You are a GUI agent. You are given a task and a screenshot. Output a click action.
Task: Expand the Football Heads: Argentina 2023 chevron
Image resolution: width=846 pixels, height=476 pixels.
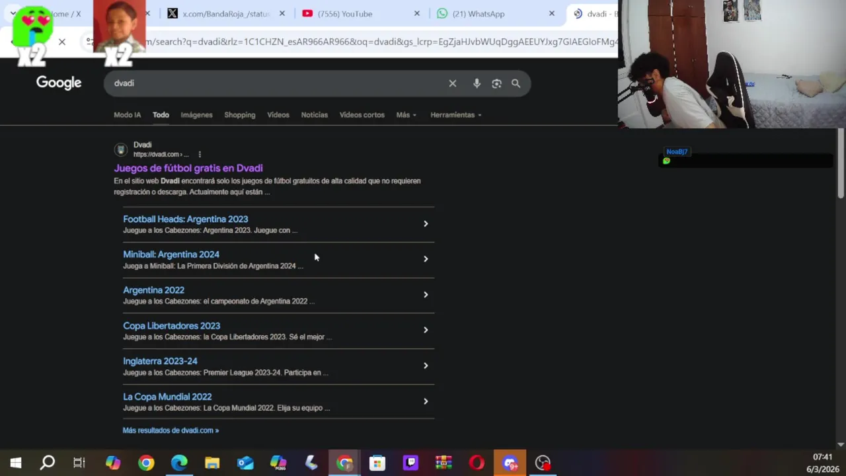tap(426, 224)
